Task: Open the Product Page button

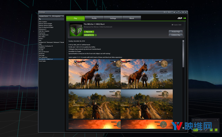Action: [176, 32]
